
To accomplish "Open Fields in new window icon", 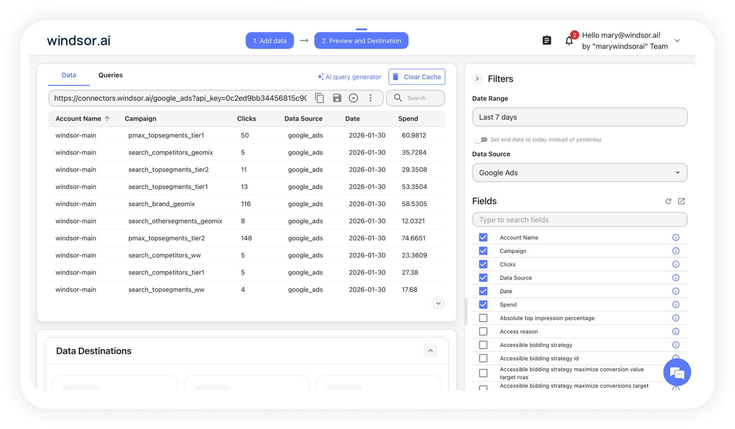I will point(681,201).
